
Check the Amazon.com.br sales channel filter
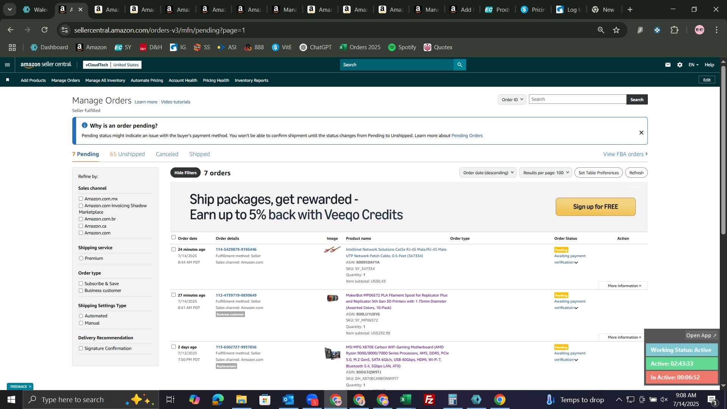[81, 219]
